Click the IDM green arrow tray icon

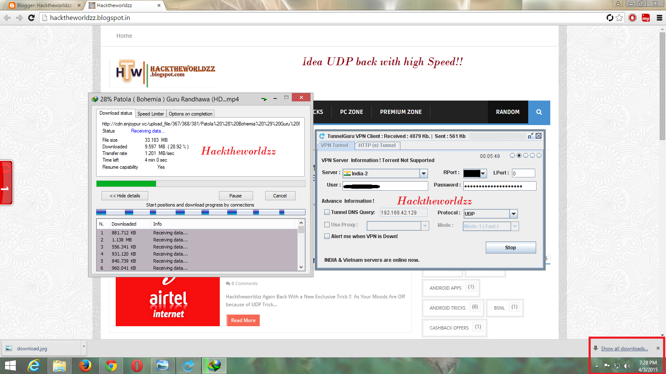tap(264, 99)
